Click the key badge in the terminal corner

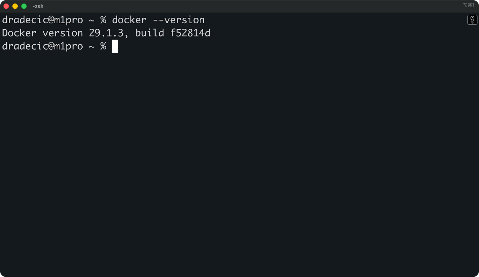click(x=472, y=20)
